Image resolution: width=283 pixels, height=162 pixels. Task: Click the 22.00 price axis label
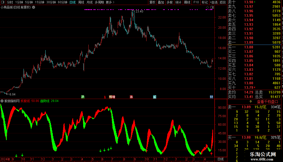click(x=222, y=17)
